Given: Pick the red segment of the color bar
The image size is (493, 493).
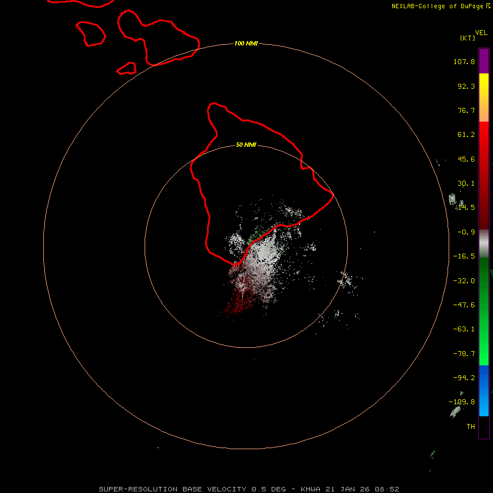Looking at the screenshot, I should (x=484, y=175).
